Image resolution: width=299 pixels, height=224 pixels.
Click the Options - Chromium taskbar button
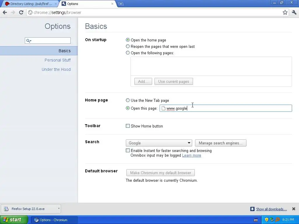[x=54, y=220]
